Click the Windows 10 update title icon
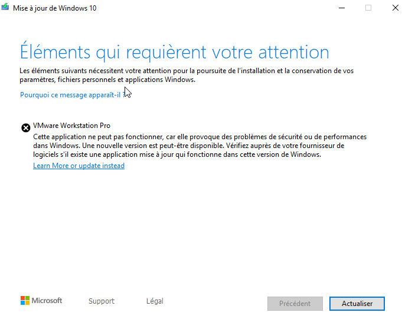This screenshot has width=402, height=319. pos(5,7)
